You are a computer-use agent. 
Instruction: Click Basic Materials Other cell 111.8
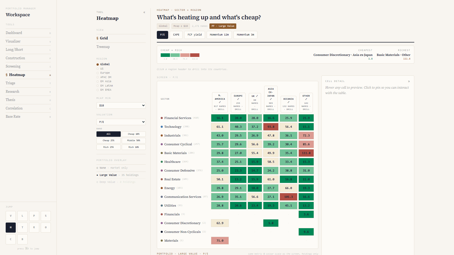pos(306,153)
